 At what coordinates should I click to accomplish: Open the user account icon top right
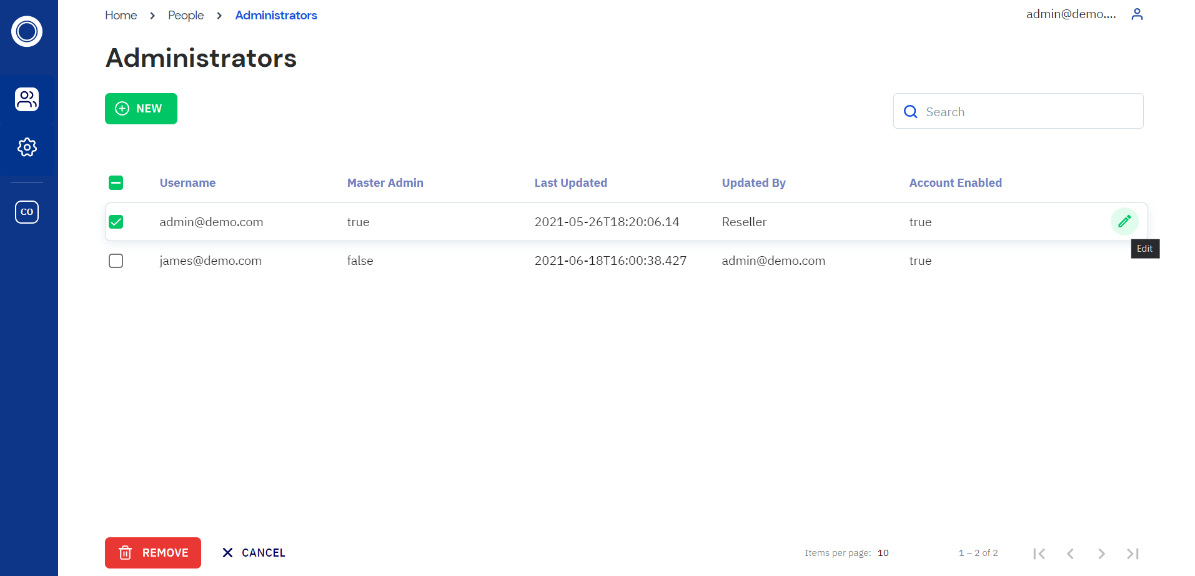pyautogui.click(x=1137, y=14)
